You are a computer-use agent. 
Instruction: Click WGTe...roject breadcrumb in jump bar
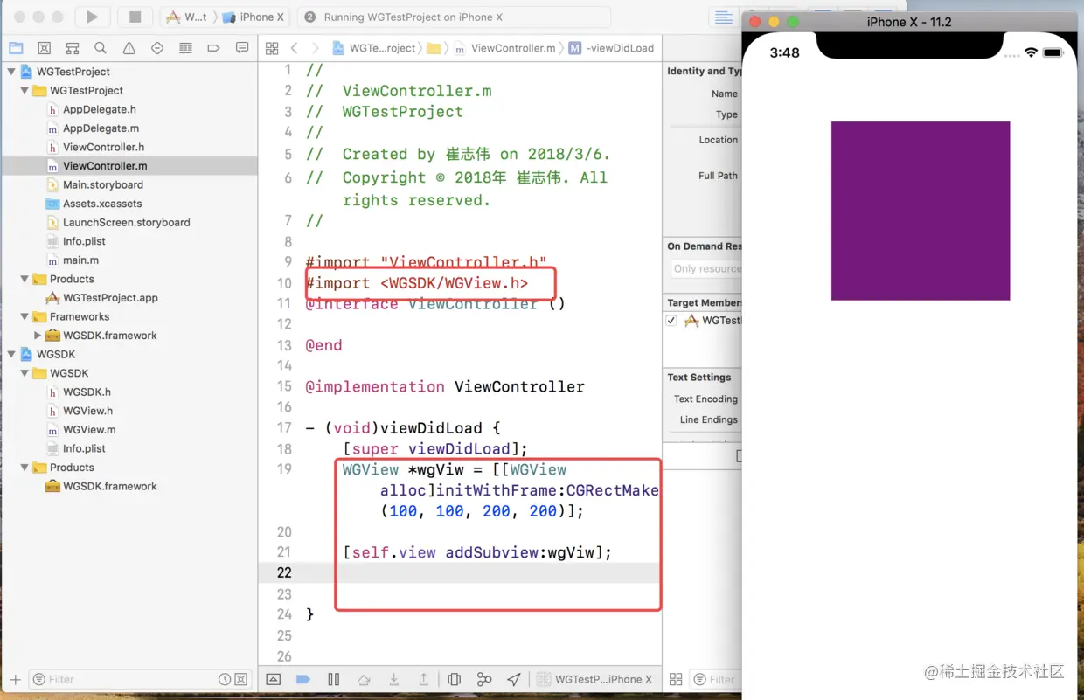(374, 48)
